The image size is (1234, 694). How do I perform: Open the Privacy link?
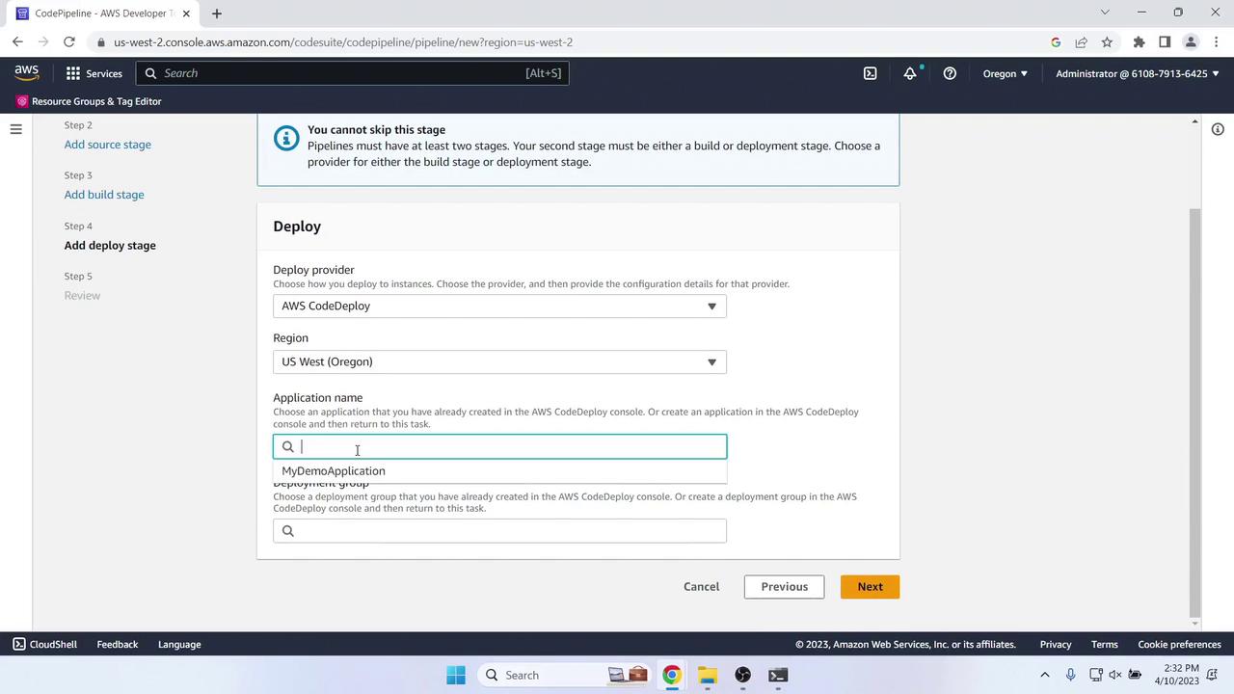1056,645
